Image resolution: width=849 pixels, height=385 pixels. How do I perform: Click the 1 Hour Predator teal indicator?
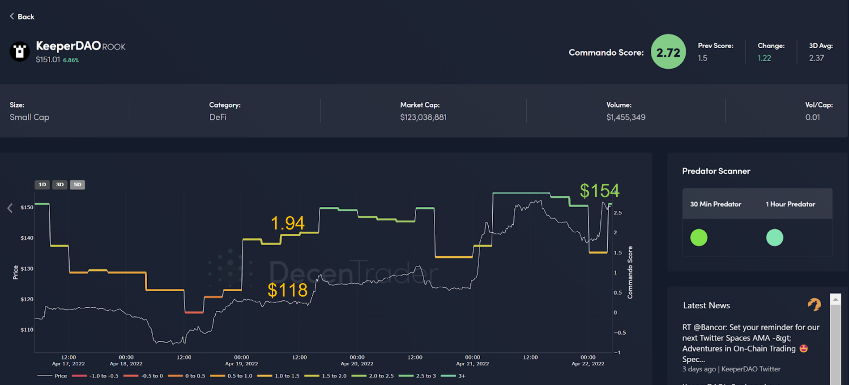(x=775, y=238)
